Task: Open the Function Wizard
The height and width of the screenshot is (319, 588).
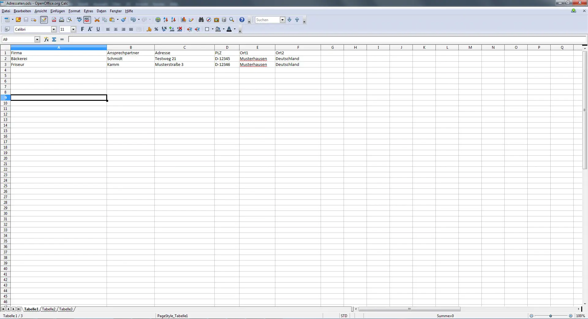Action: click(x=46, y=40)
